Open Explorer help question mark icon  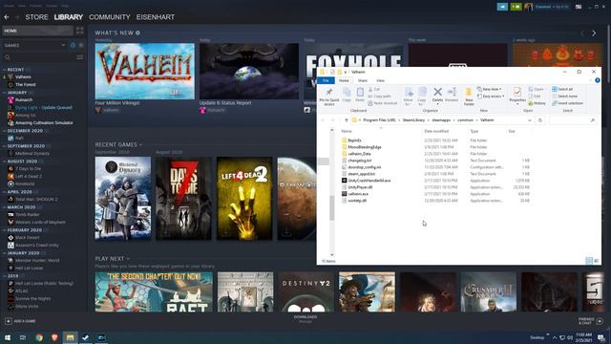point(597,80)
